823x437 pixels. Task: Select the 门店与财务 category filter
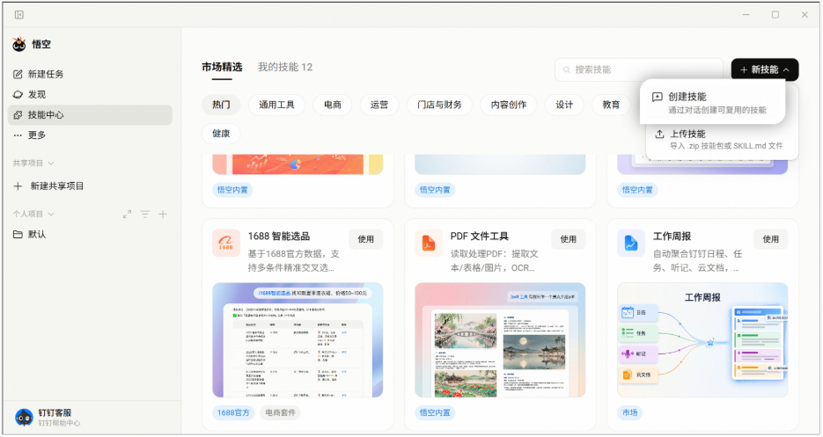(x=439, y=105)
